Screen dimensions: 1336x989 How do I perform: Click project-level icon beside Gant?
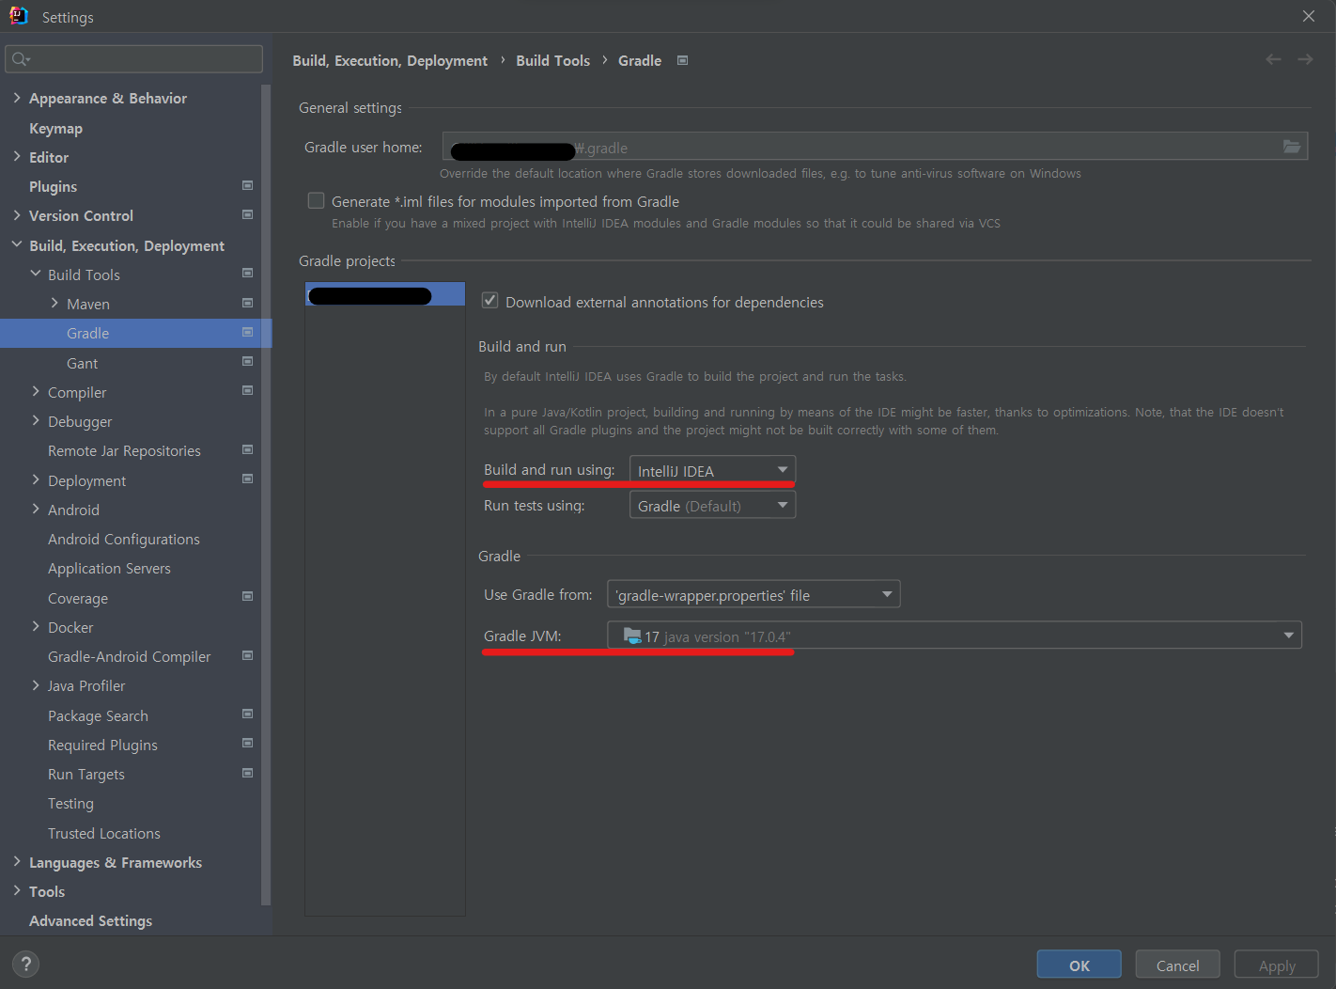248,361
